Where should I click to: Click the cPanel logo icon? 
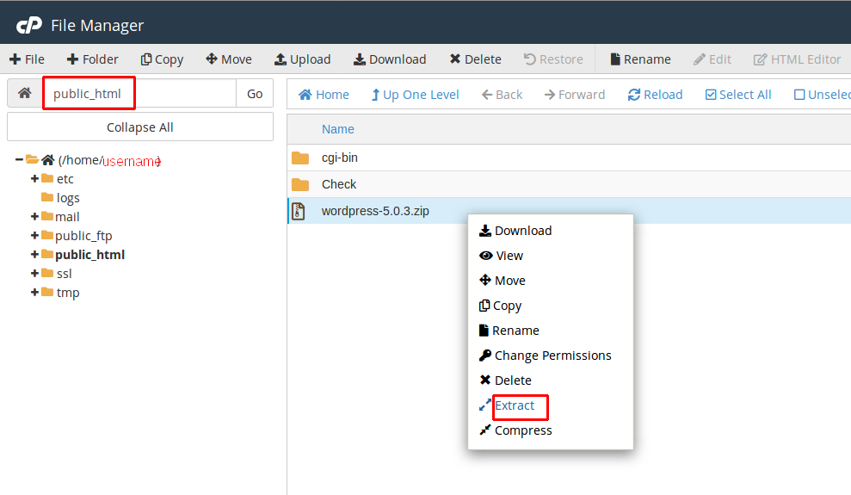[x=28, y=26]
